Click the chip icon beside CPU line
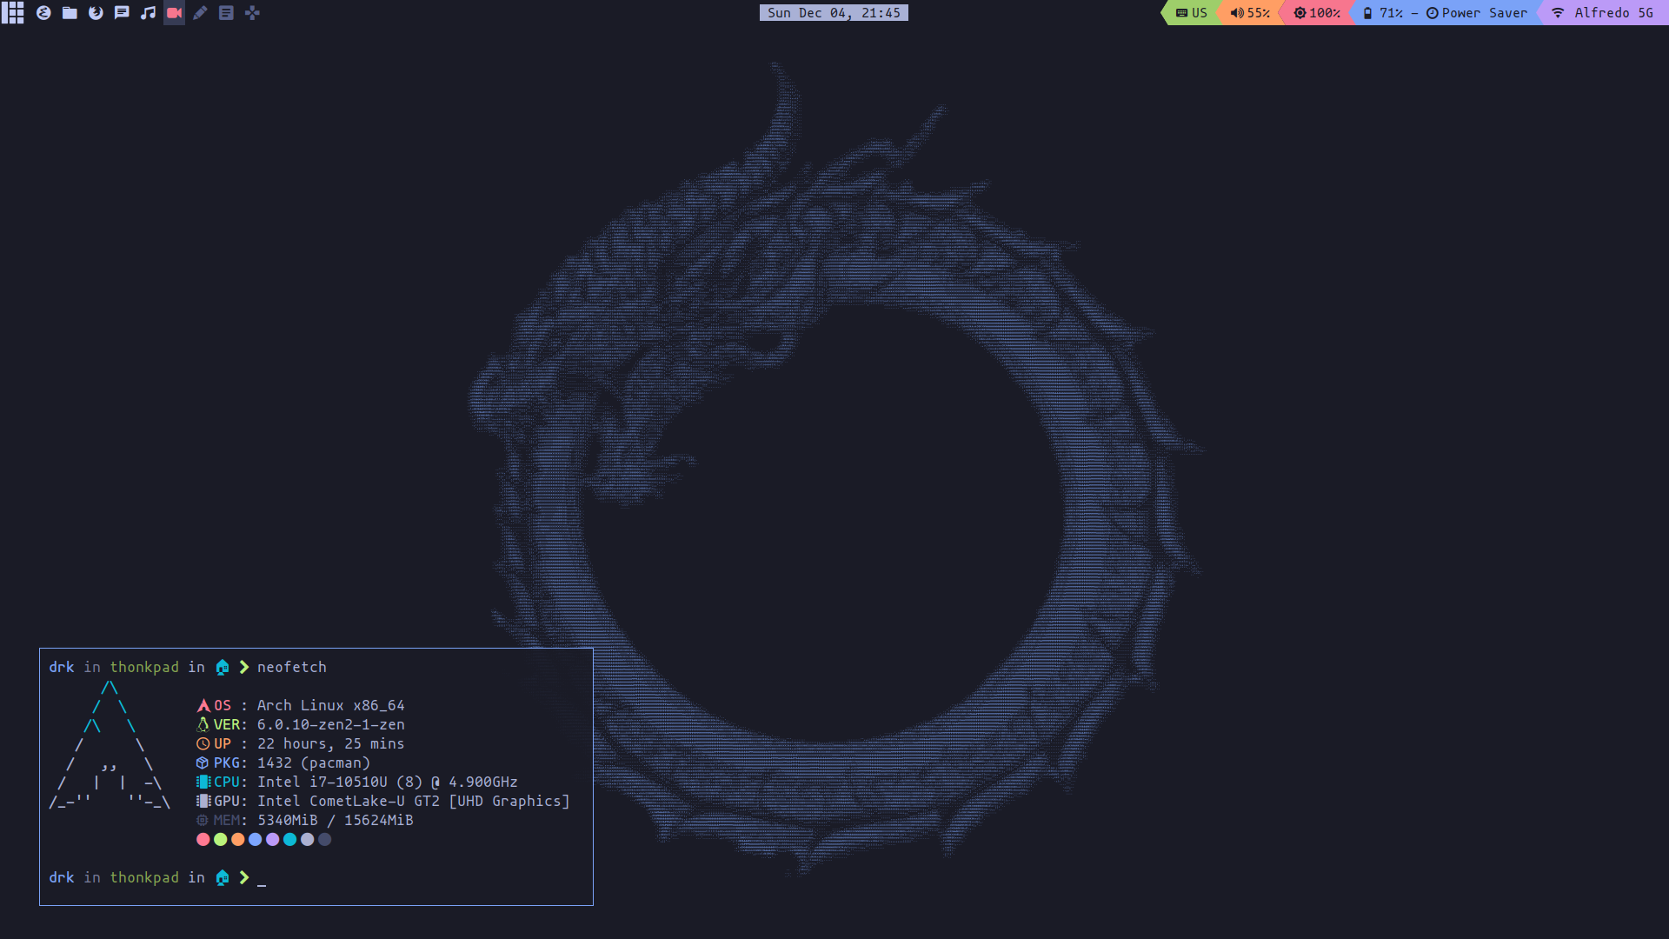 click(203, 782)
